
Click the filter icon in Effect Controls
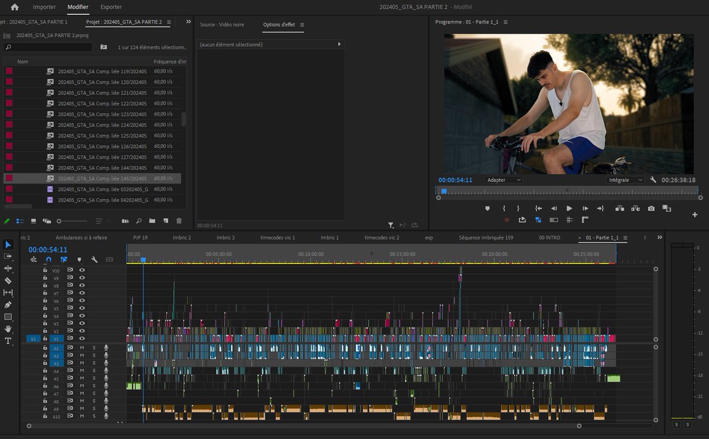pyautogui.click(x=391, y=225)
